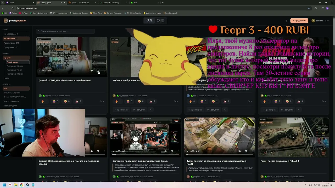Viewport: 335px width, 188px height.
Task: Open fullscreen on the Братишкин video
Action: (172, 151)
